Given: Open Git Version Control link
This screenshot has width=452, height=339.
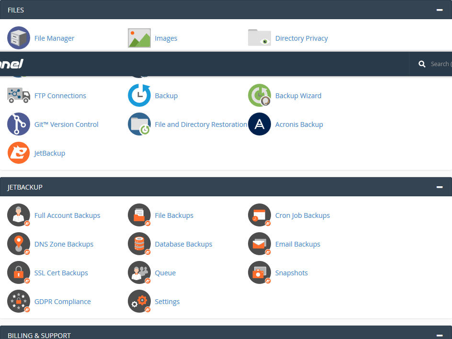Looking at the screenshot, I should coord(66,124).
